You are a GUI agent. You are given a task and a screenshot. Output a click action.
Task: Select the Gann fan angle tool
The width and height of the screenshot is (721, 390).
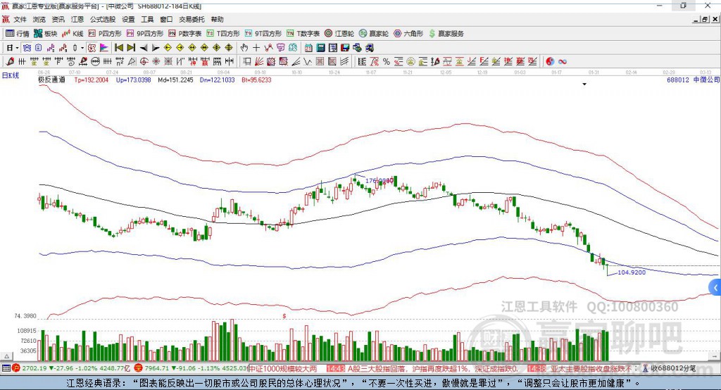259,62
